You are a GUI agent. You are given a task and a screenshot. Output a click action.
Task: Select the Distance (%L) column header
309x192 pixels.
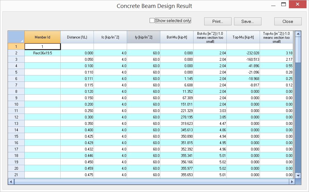point(77,37)
